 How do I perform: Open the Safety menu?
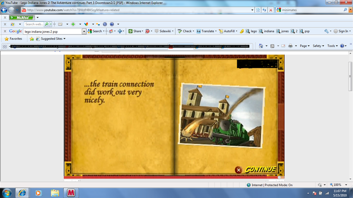[x=318, y=46]
